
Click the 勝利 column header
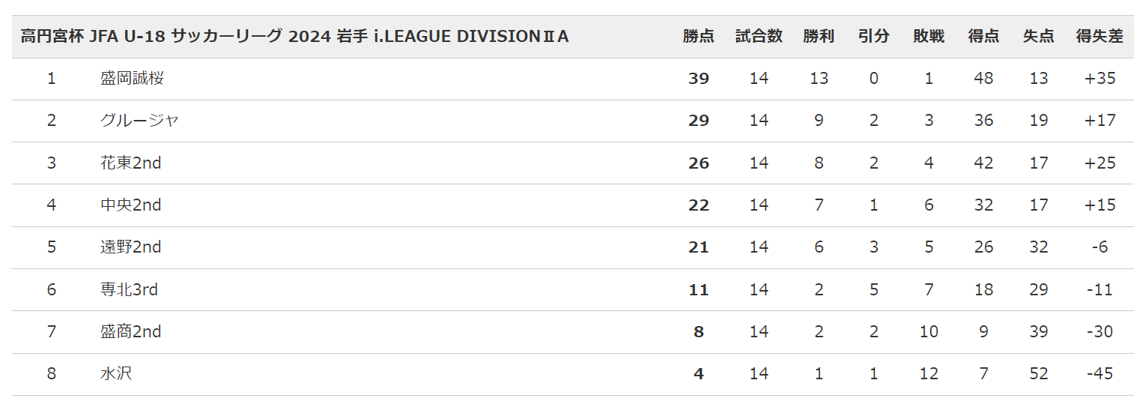coord(819,36)
